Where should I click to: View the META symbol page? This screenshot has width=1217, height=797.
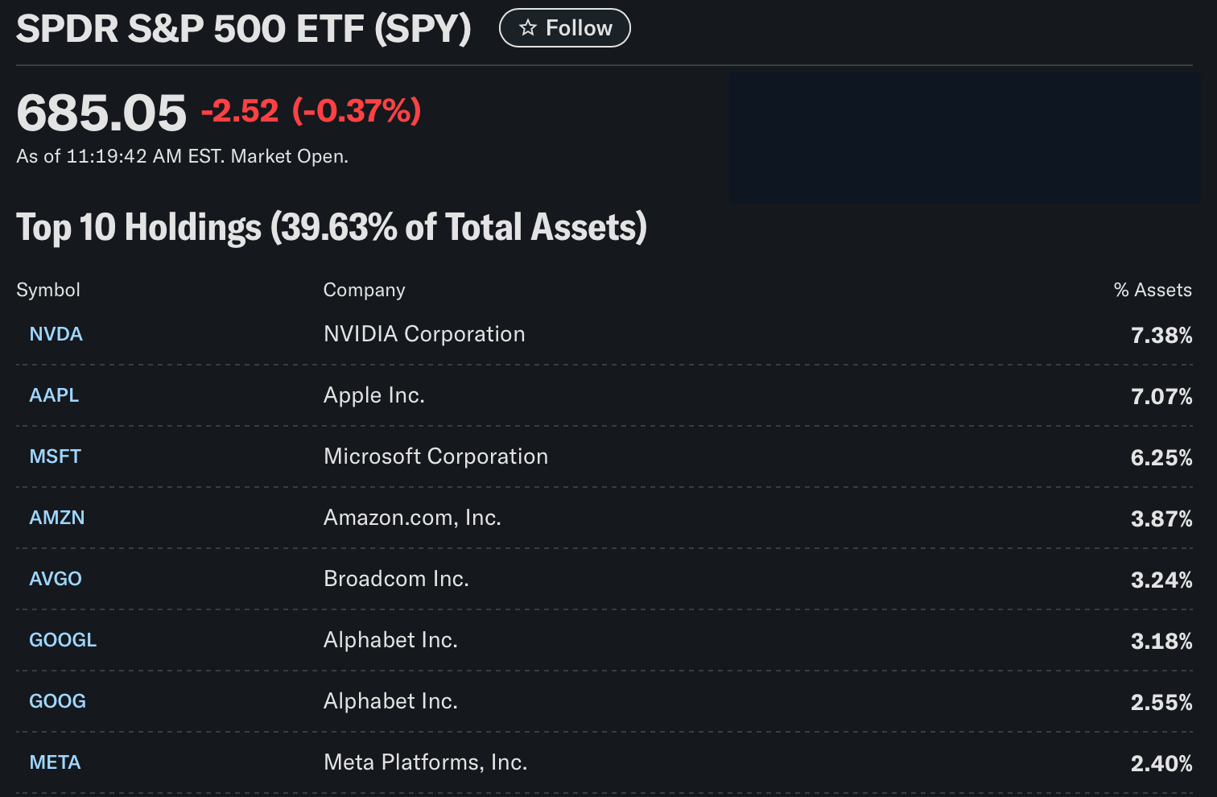pos(55,762)
